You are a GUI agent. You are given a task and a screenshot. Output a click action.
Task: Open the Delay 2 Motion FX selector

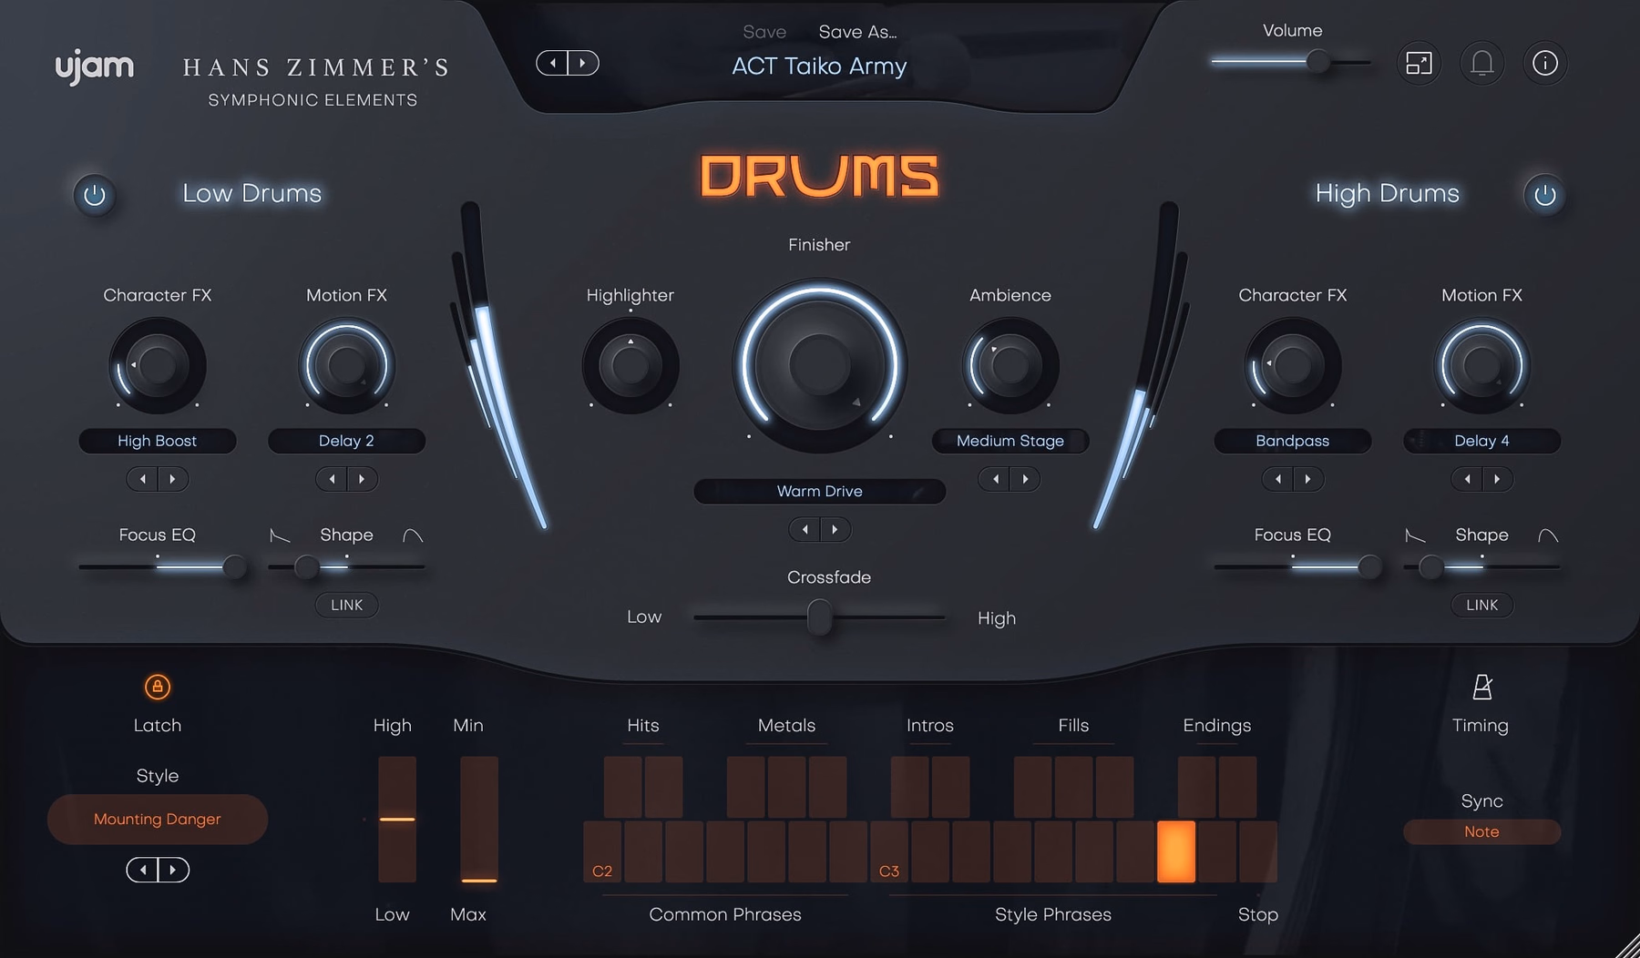click(x=346, y=441)
